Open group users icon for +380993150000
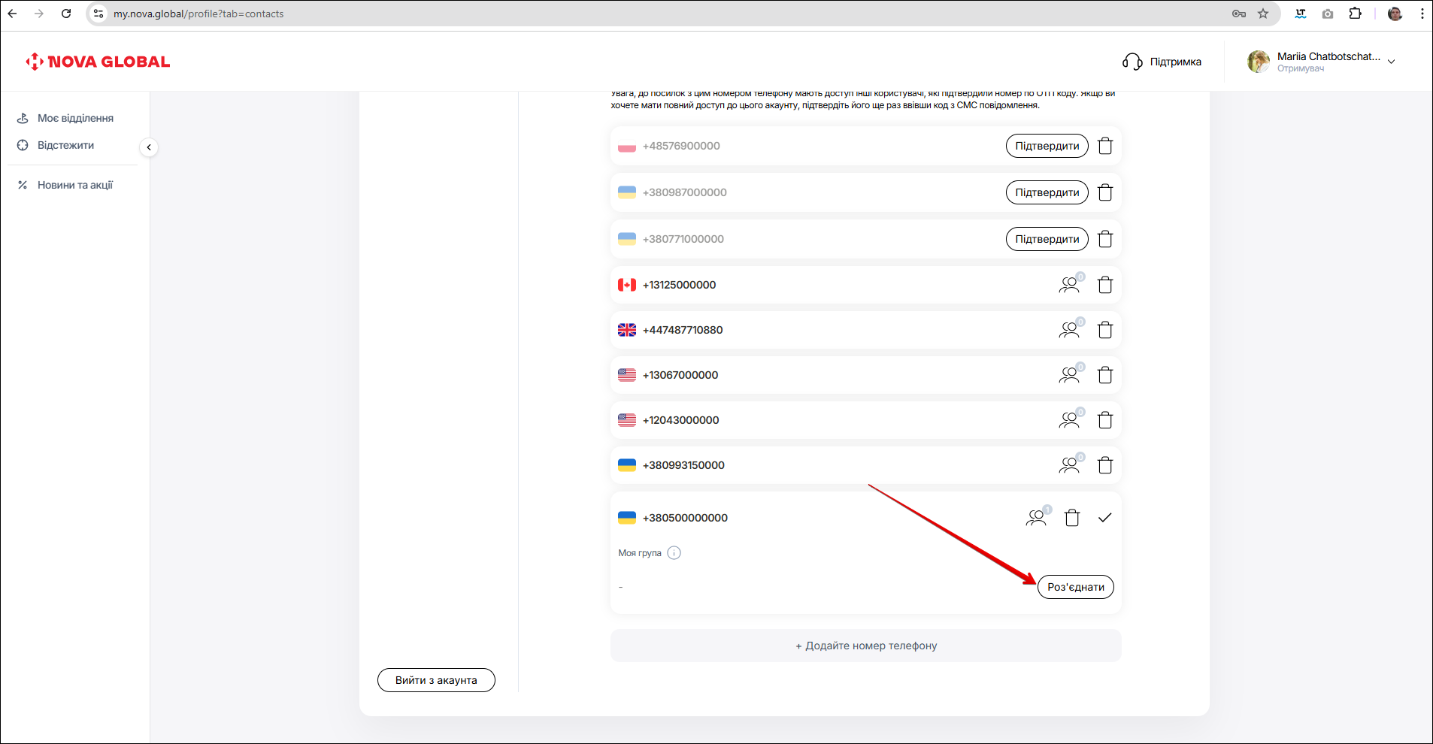Screen dimensions: 1433x744 1069,465
